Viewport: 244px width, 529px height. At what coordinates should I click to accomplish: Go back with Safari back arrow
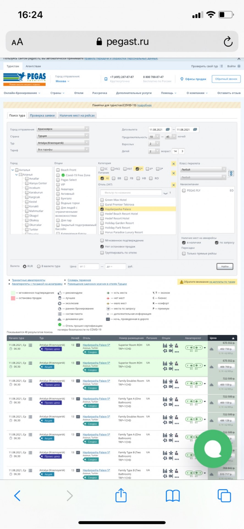(17, 496)
